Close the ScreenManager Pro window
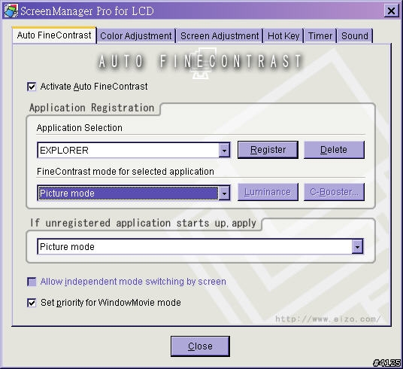403x369 pixels. click(x=391, y=11)
